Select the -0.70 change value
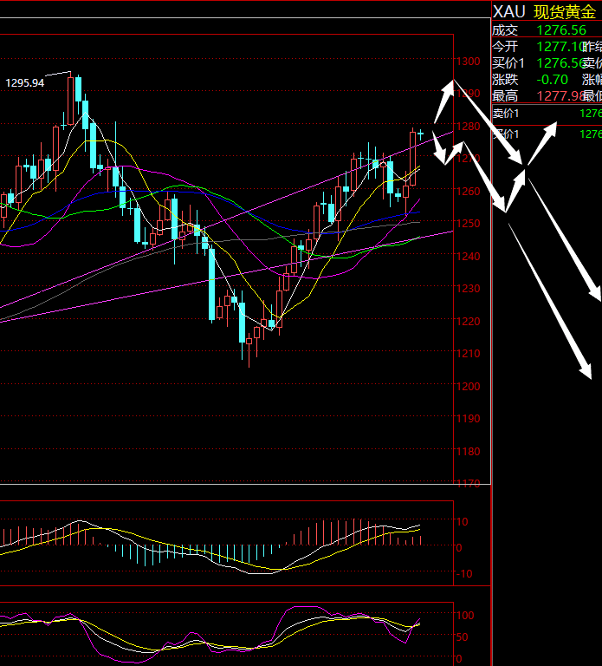This screenshot has height=666, width=602. pyautogui.click(x=552, y=80)
